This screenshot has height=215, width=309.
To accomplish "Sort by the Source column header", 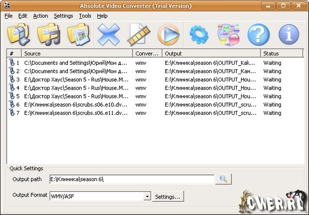I will 77,53.
